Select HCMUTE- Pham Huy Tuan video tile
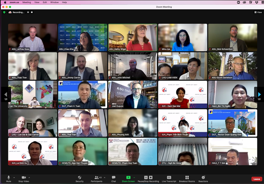This screenshot has width=264, height=184. coord(133,152)
